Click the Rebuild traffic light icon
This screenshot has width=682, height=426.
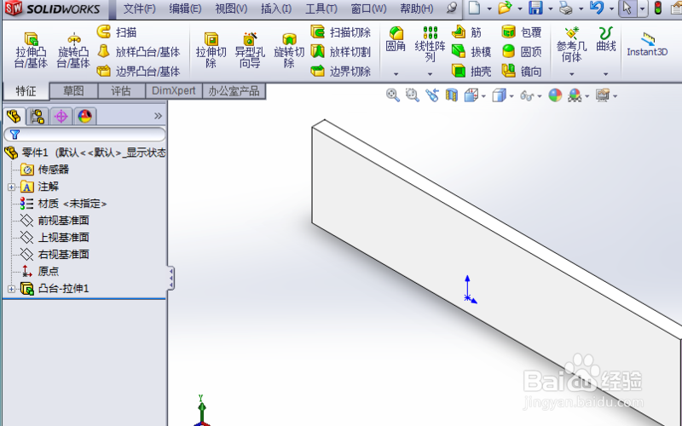click(657, 8)
